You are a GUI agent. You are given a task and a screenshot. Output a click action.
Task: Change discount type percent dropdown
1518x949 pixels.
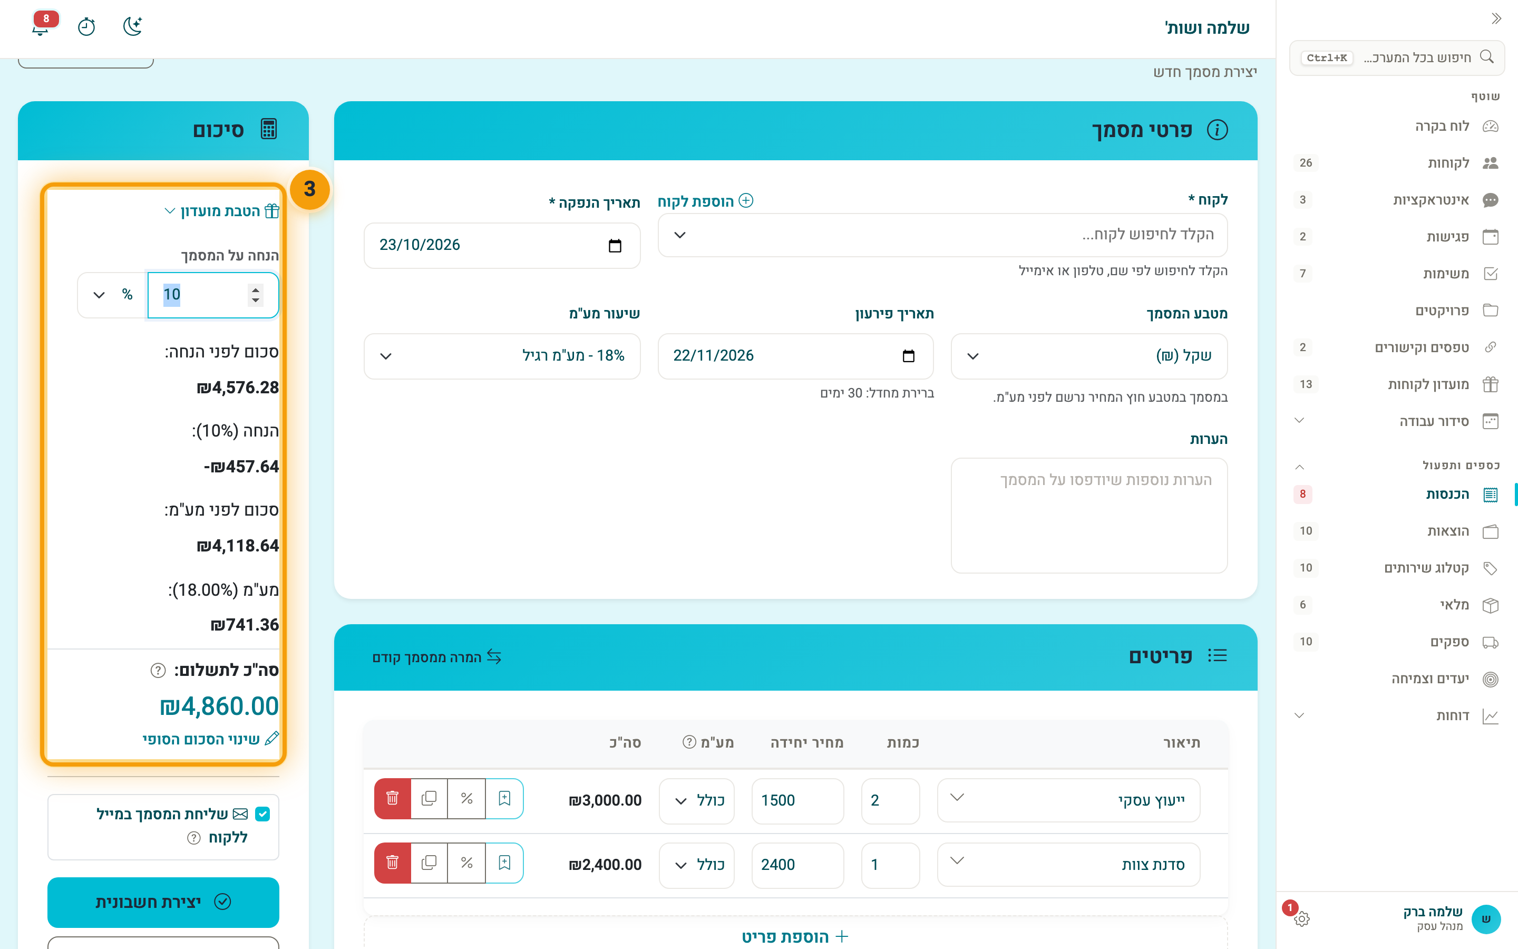[x=113, y=295]
